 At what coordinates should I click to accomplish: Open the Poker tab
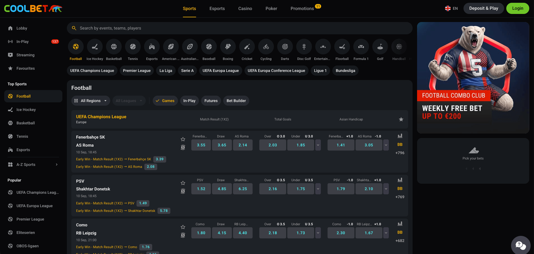tap(271, 9)
